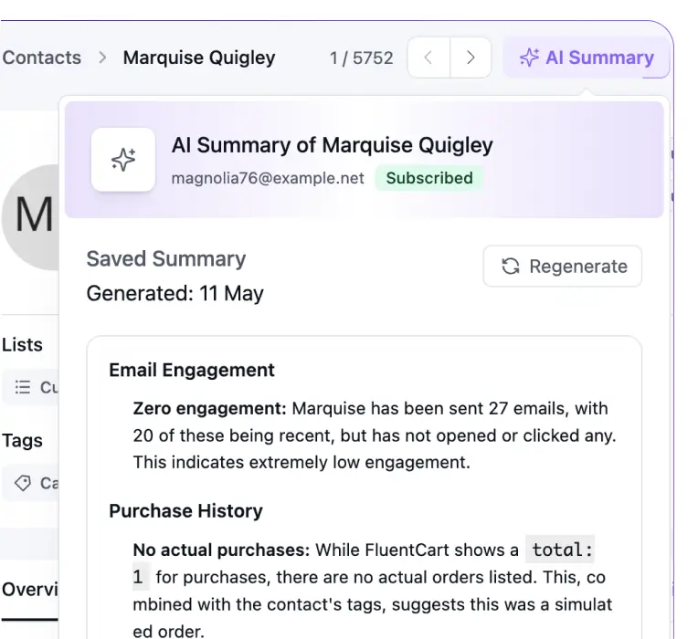
Task: Click the Email Engagement heading
Action: pyautogui.click(x=192, y=370)
